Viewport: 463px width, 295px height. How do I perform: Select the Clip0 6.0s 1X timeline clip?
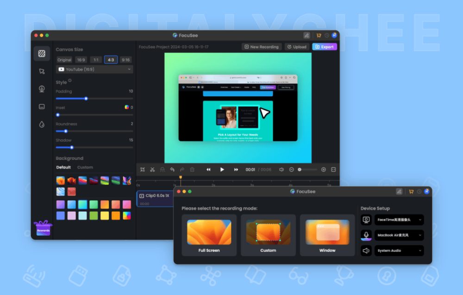[155, 199]
